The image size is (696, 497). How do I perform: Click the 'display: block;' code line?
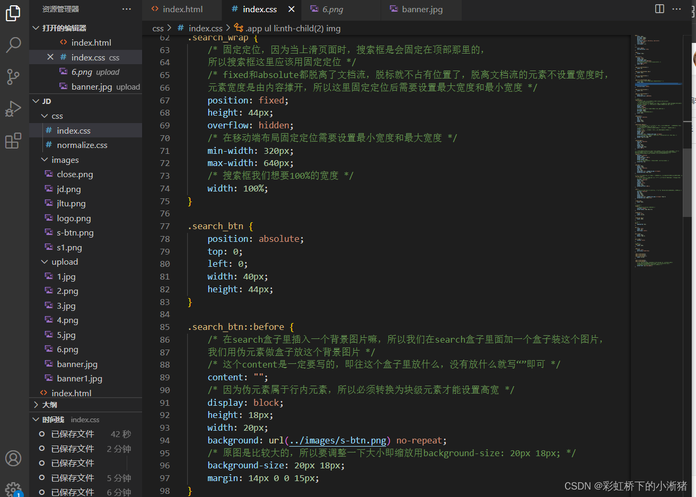pos(245,403)
